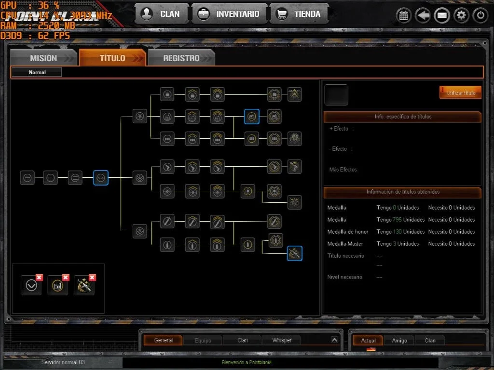Click the power exit icon
This screenshot has height=370, width=494.
[480, 15]
